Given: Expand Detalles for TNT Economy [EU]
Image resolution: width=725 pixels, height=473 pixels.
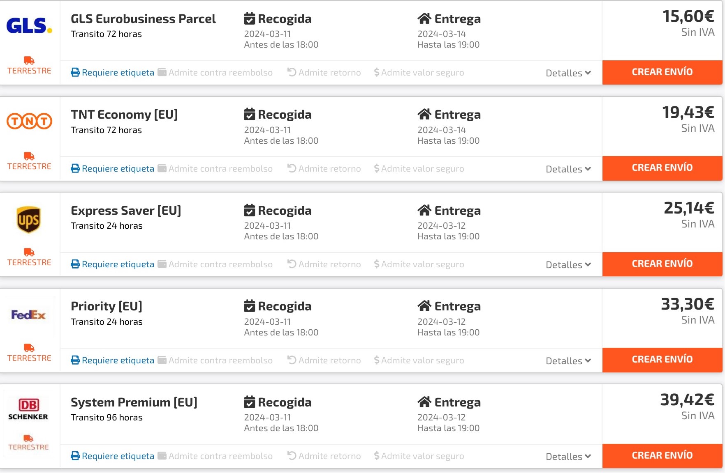Looking at the screenshot, I should click(x=568, y=169).
